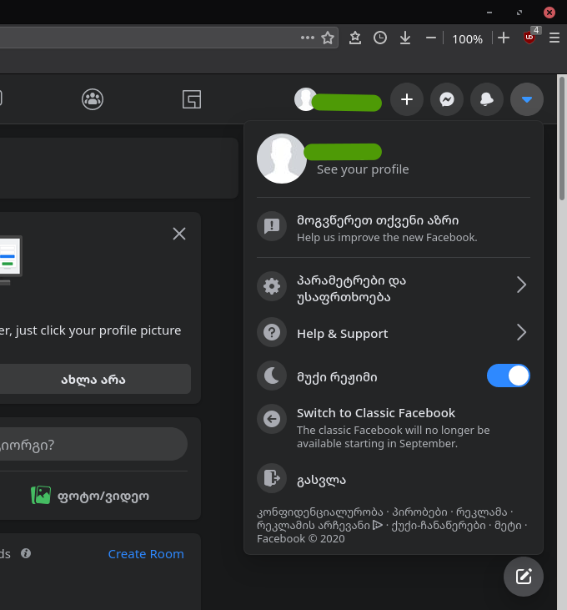
Task: Dismiss the profile picture tip card
Action: 179,234
